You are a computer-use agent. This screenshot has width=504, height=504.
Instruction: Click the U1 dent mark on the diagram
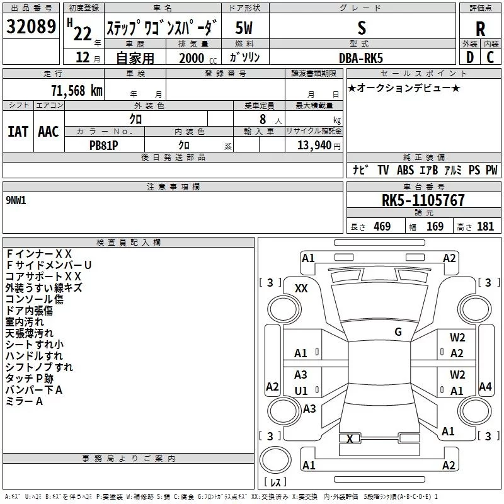[301, 391]
